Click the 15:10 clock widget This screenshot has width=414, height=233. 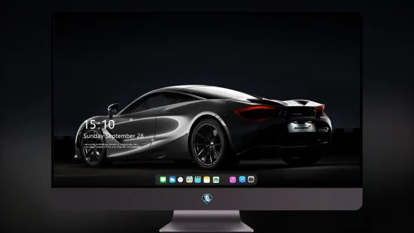pos(99,124)
